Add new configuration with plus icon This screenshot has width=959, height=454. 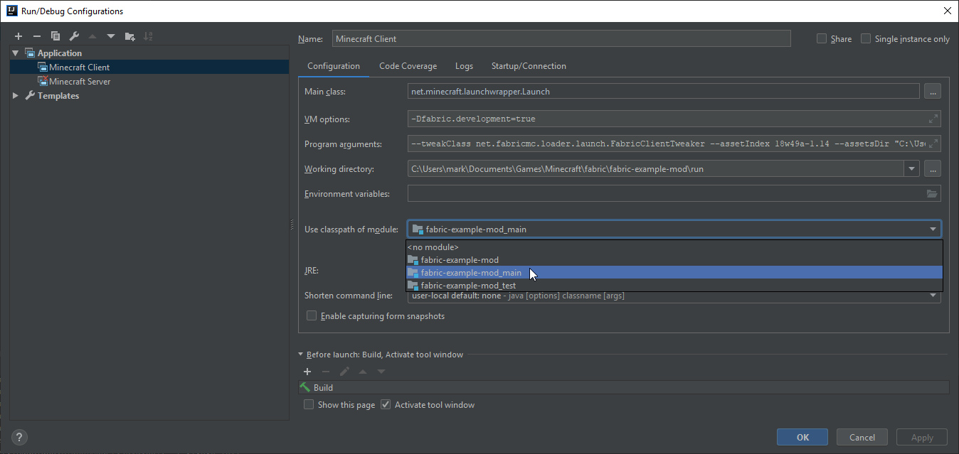(18, 36)
